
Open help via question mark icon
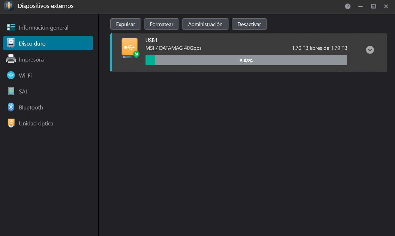tap(348, 6)
